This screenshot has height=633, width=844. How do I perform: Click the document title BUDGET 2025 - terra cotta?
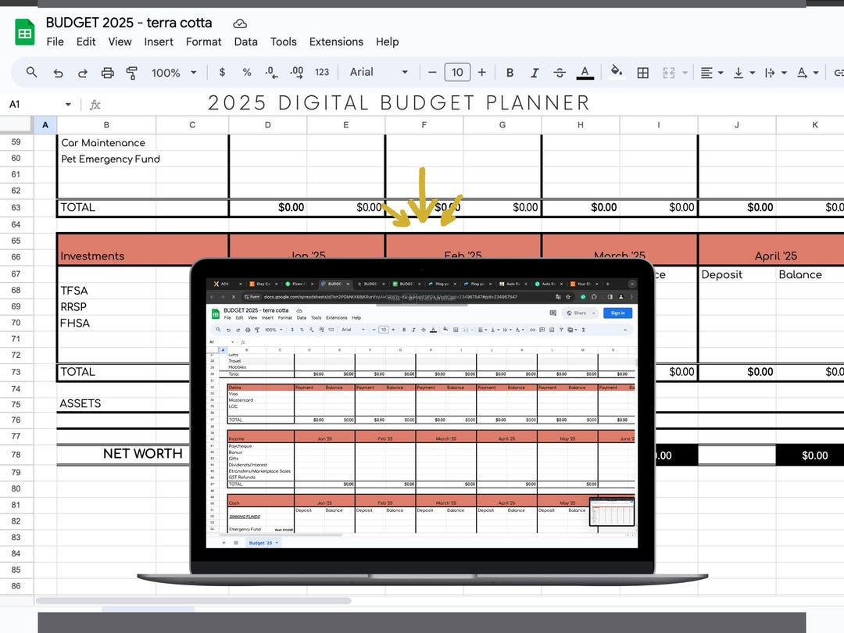[x=129, y=23]
